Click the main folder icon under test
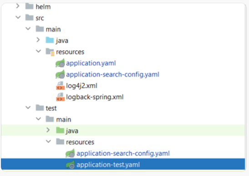 50,119
